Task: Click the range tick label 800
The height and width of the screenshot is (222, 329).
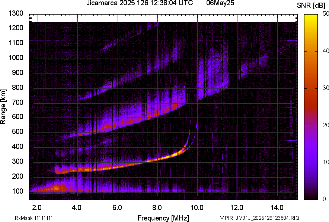Action: click(17, 87)
